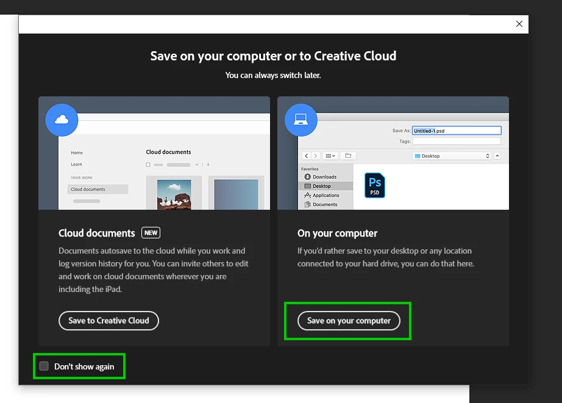
Task: Click the blue cloud icon
Action: [x=62, y=119]
